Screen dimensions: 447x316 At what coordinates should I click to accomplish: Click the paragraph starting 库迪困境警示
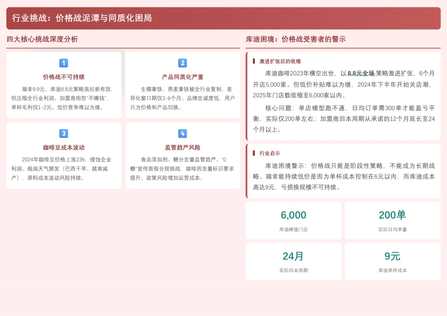click(x=344, y=176)
